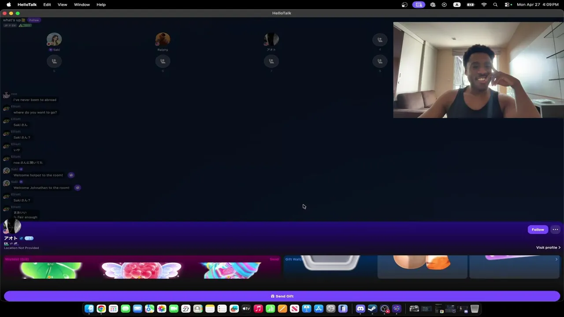Viewport: 564px width, 317px height.
Task: Click the "Welcome hotpot to the room!" message
Action: [38, 175]
